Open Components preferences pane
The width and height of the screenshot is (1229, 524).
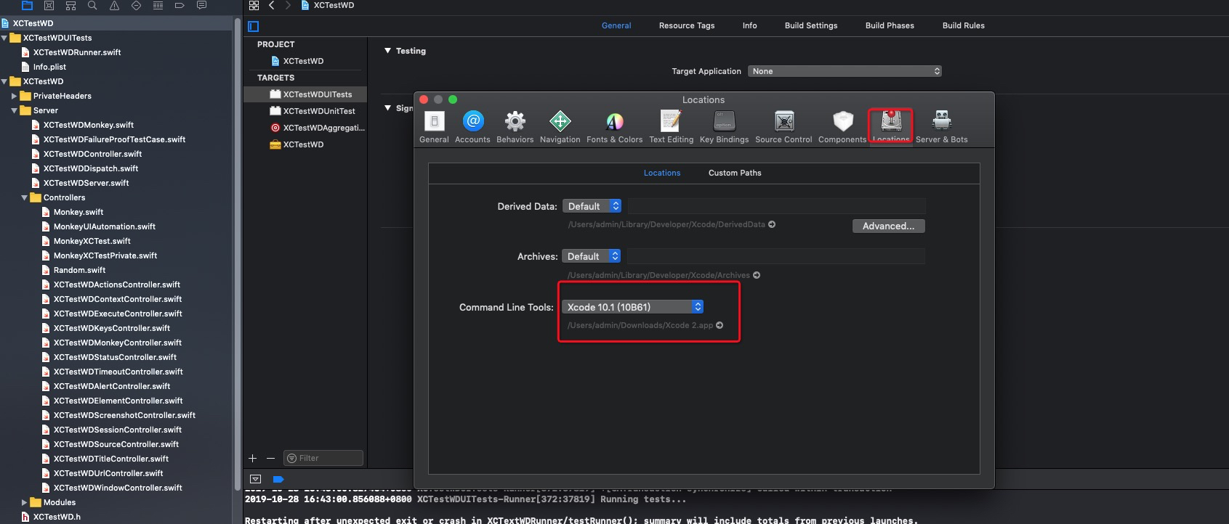point(842,121)
